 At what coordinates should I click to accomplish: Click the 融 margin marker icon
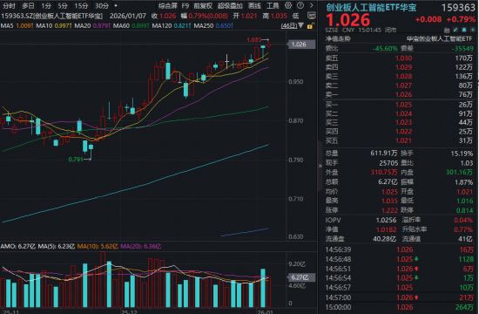click(447, 30)
